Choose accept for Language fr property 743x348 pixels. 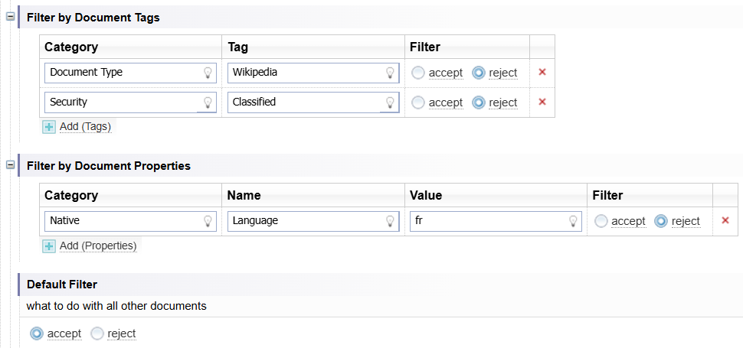click(601, 221)
